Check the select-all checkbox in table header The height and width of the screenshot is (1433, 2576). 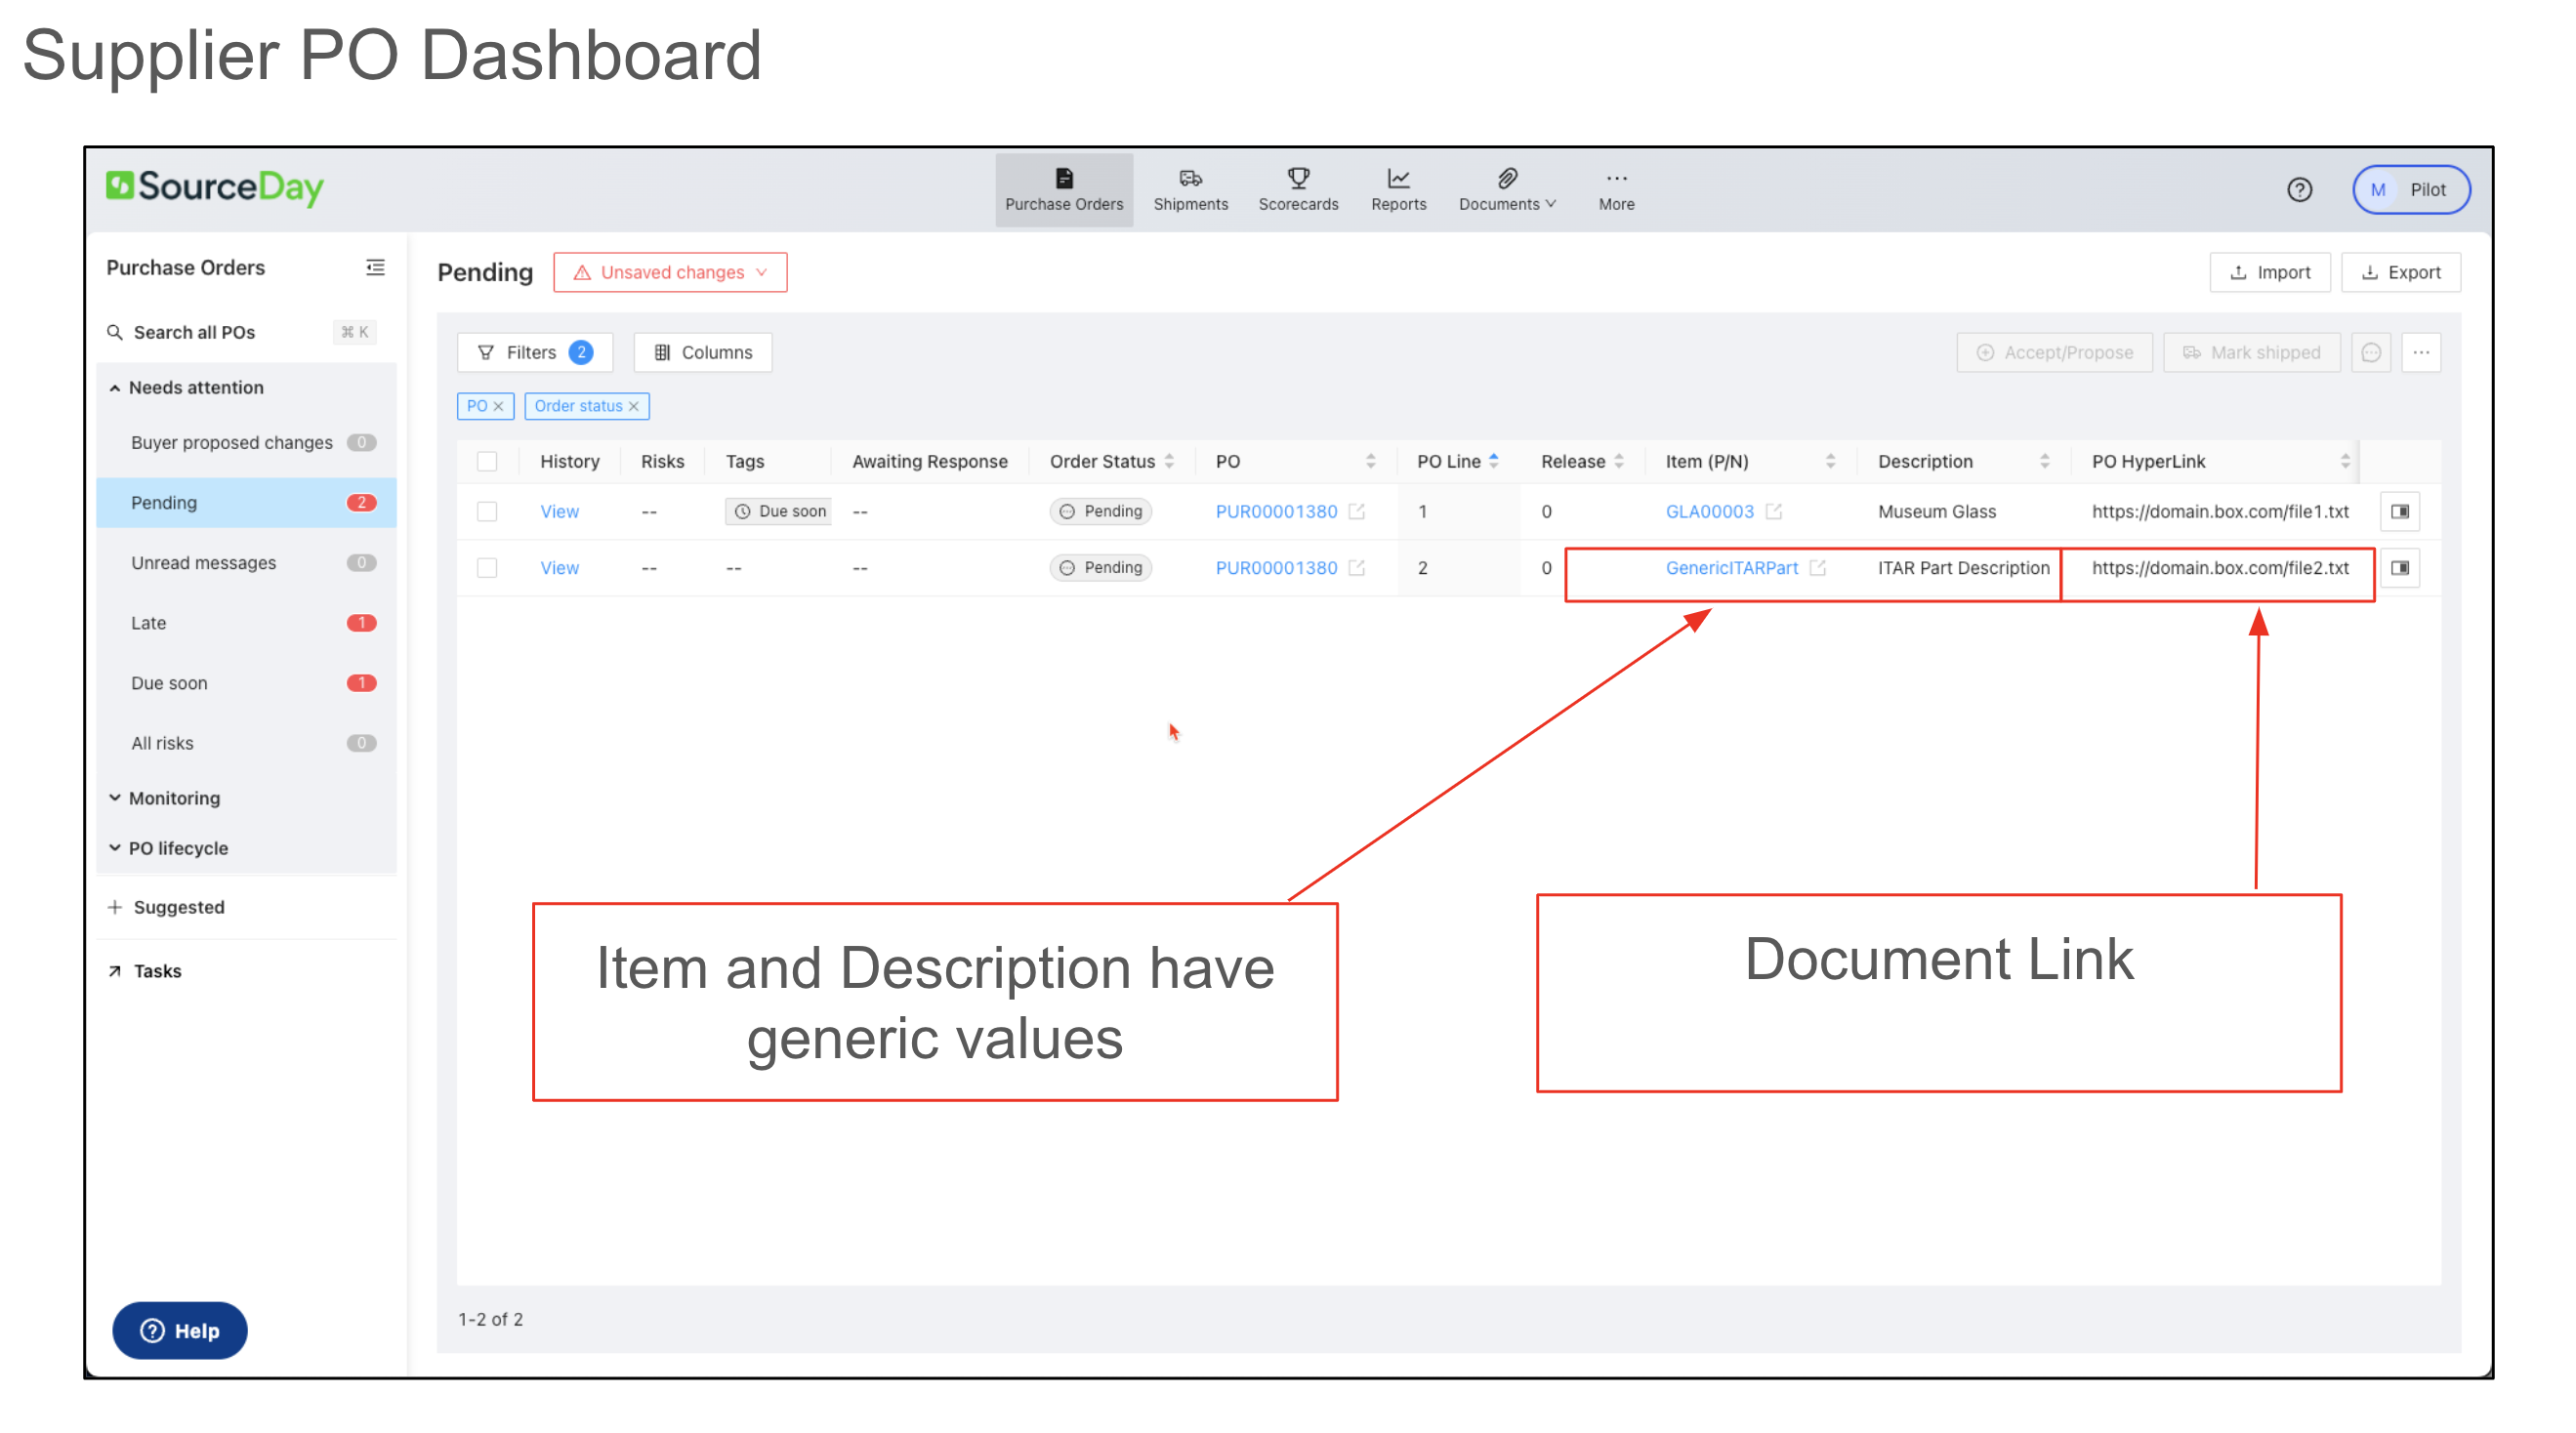click(x=488, y=461)
